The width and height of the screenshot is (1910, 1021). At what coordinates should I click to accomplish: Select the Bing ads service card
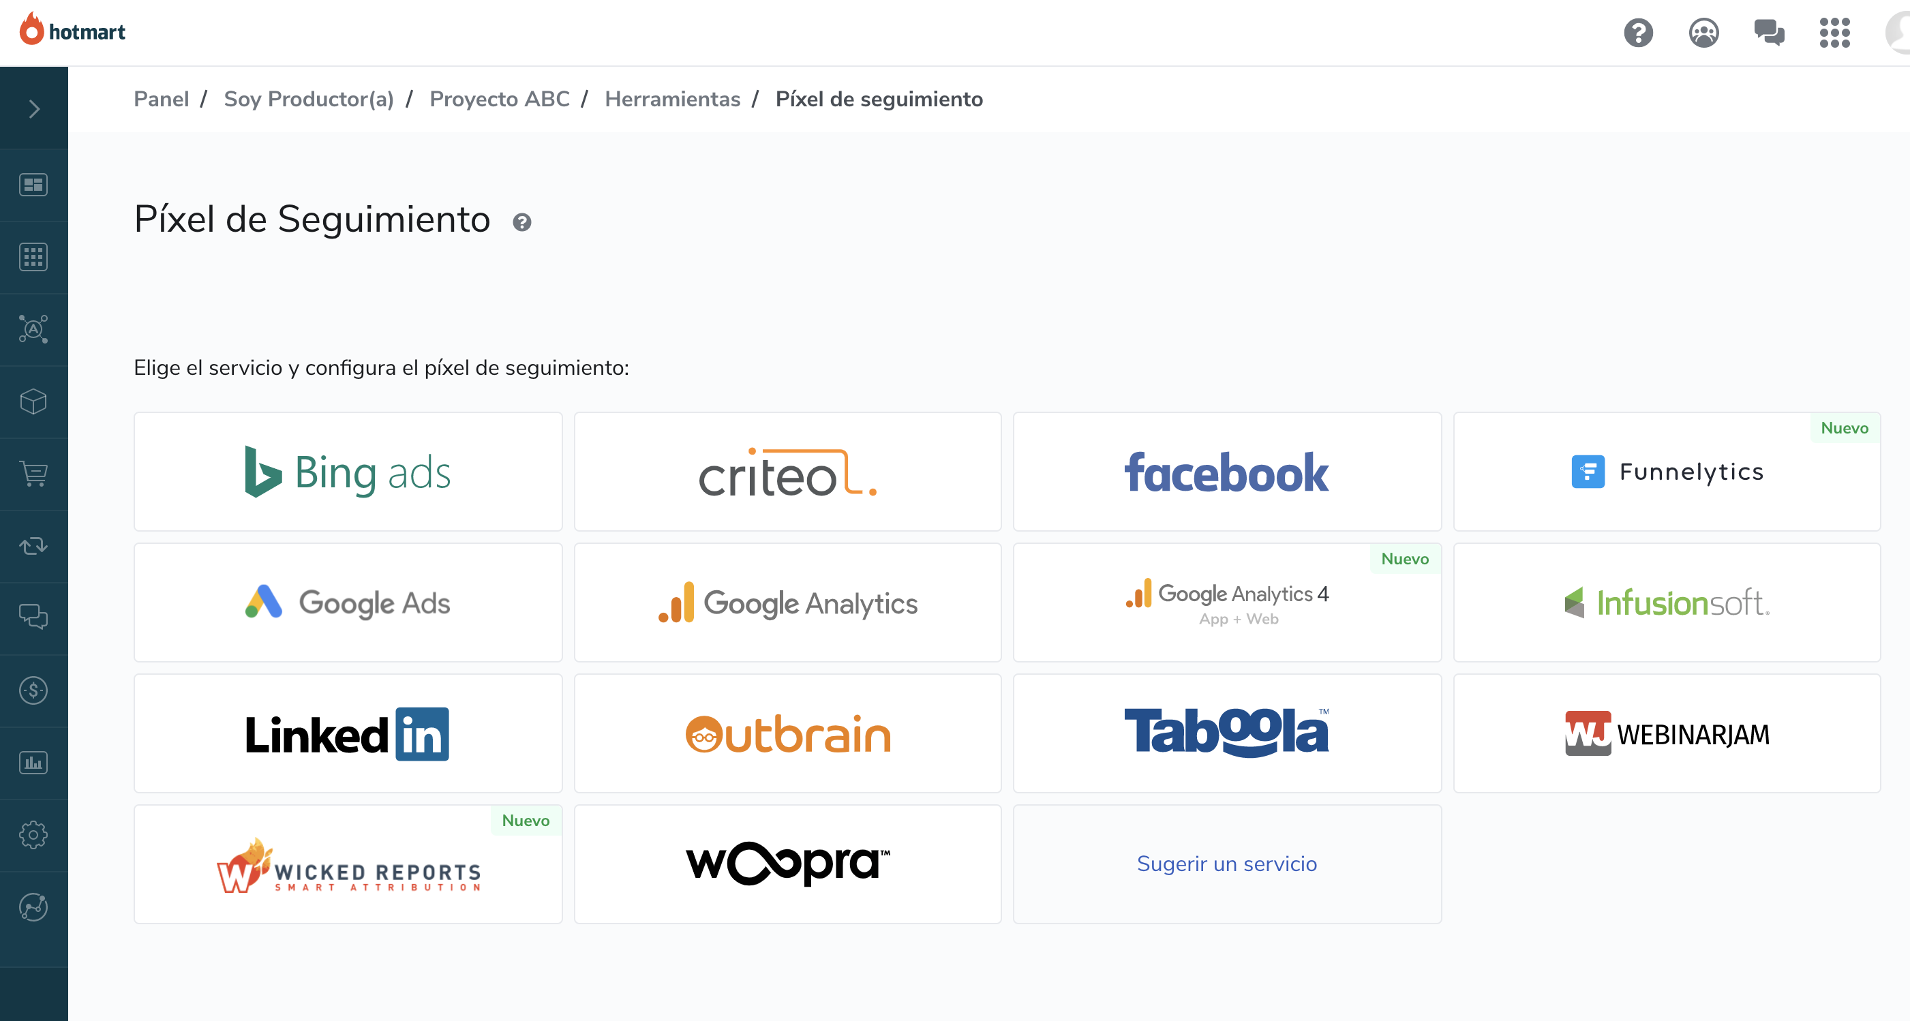pos(348,472)
